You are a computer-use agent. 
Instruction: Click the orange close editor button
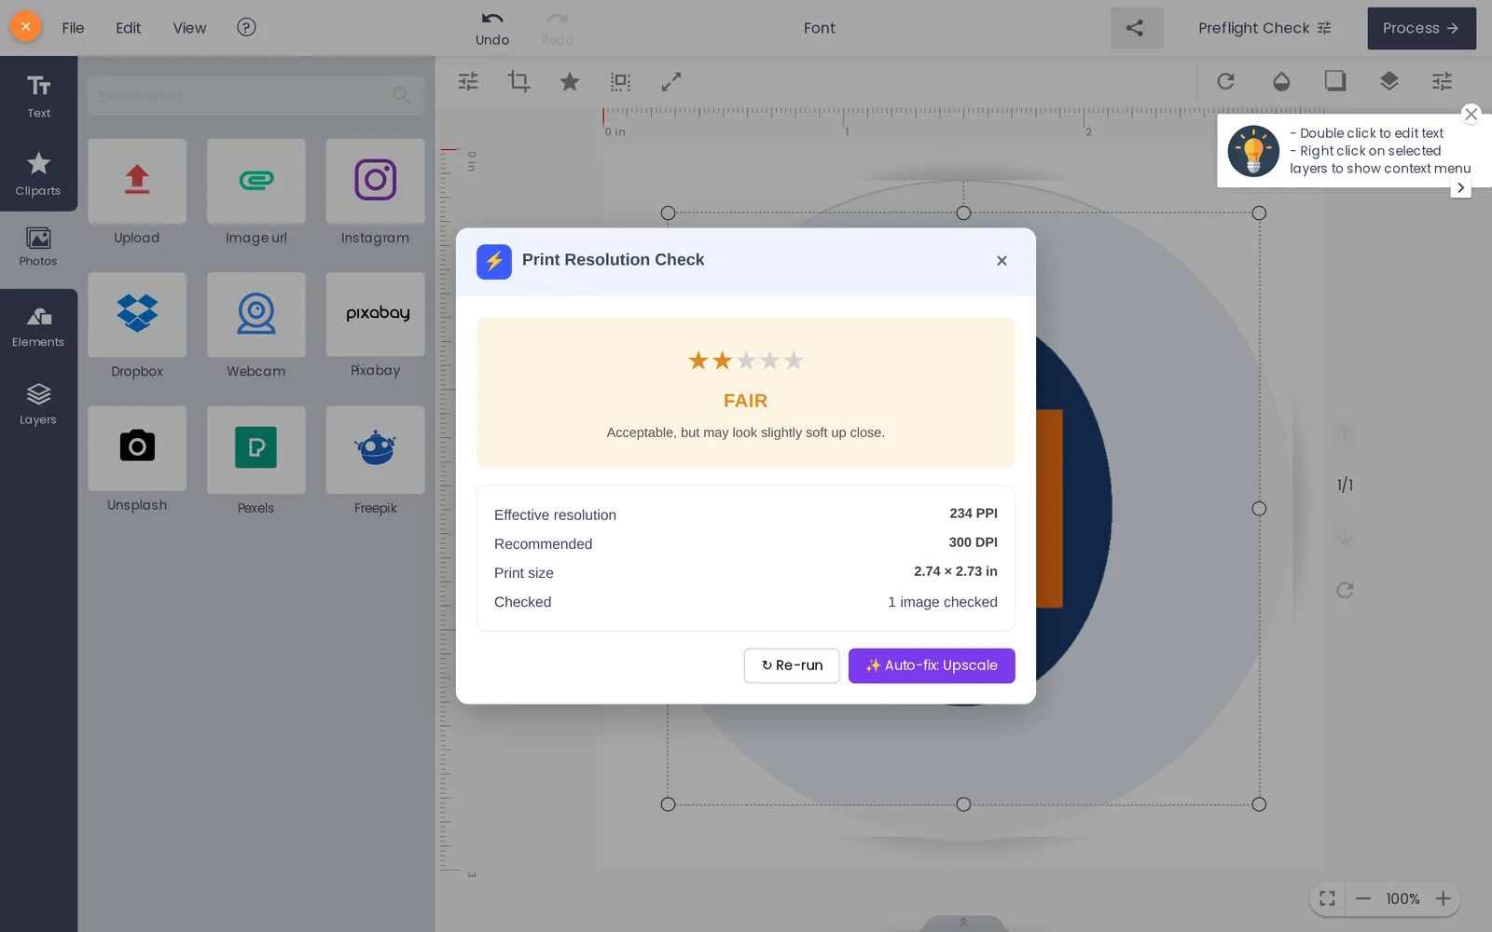click(26, 27)
